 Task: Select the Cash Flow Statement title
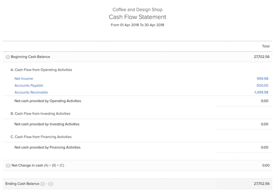(137, 17)
